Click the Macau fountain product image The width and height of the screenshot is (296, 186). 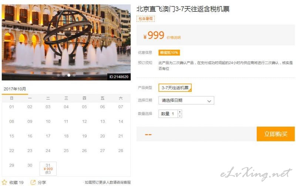click(66, 42)
